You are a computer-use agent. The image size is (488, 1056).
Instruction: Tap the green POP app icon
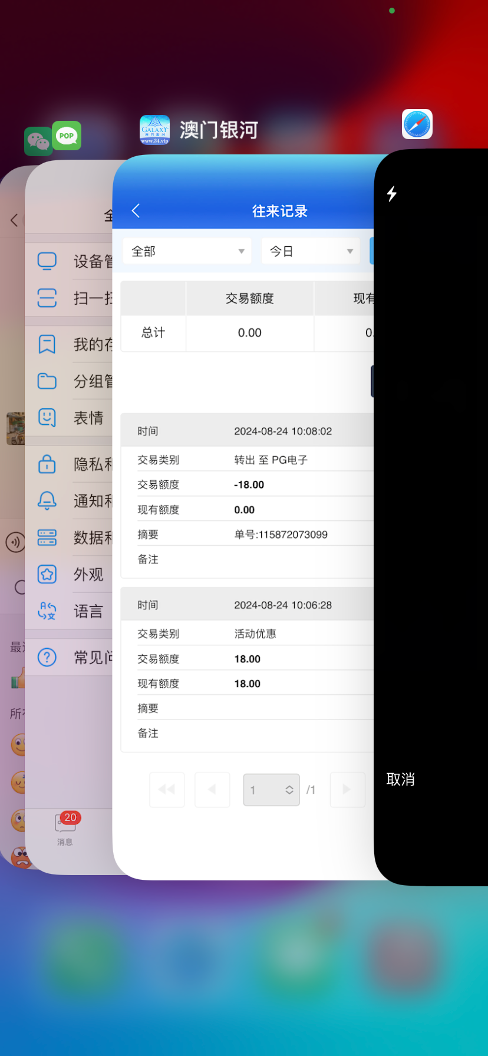pyautogui.click(x=67, y=136)
